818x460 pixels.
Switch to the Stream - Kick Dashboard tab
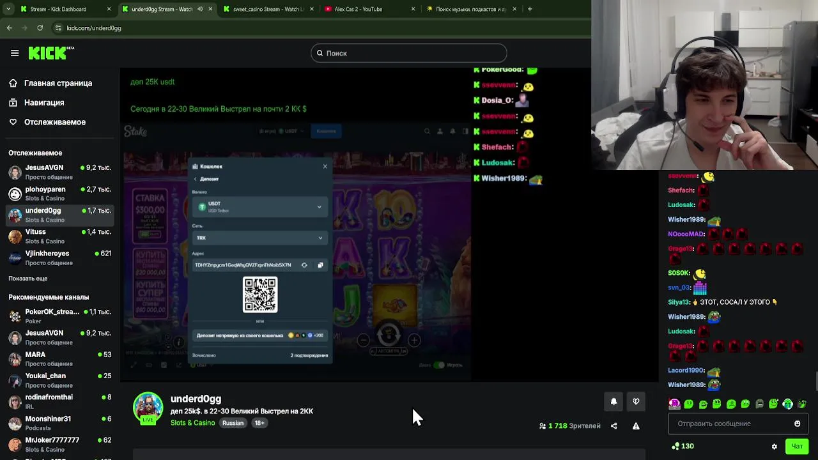66,9
